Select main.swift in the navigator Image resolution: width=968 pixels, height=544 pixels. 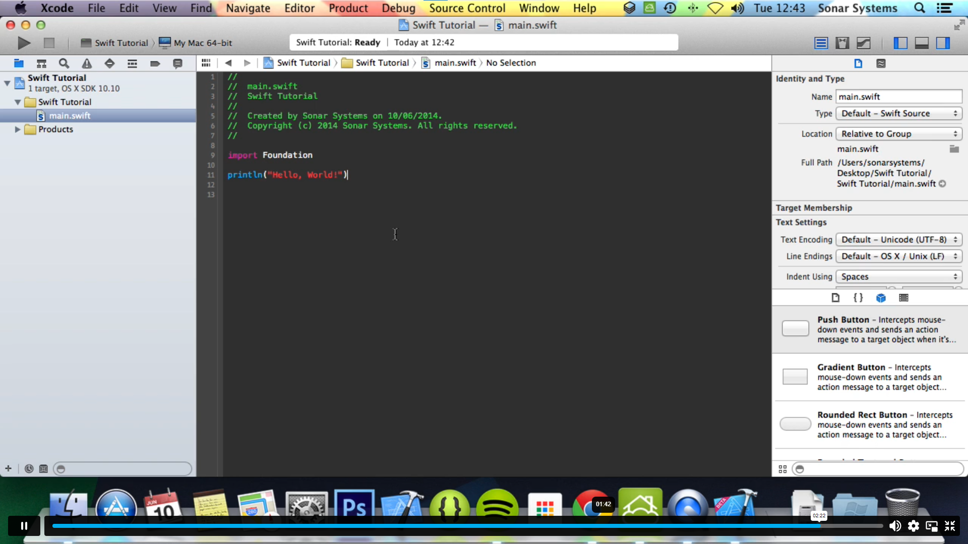click(98, 115)
